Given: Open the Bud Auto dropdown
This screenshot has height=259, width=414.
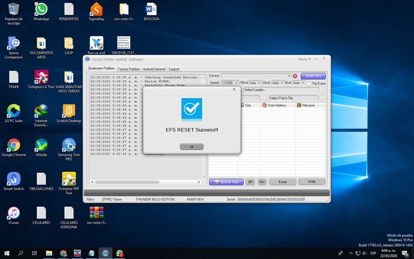Looking at the screenshot, I should tap(299, 83).
